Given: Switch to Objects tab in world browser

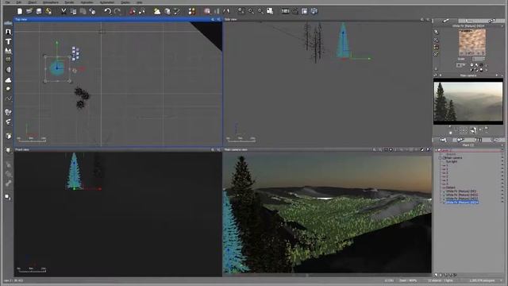Looking at the screenshot, I should pos(443,140).
